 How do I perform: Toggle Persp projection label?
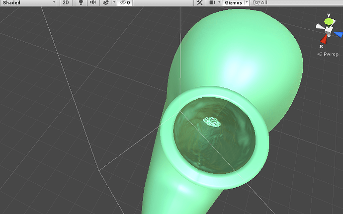tap(328, 54)
